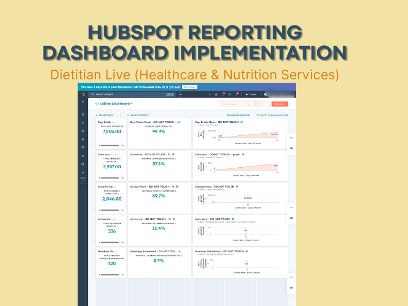Image resolution: width=408 pixels, height=306 pixels.
Task: Open the notifications bell icon
Action: 236,94
